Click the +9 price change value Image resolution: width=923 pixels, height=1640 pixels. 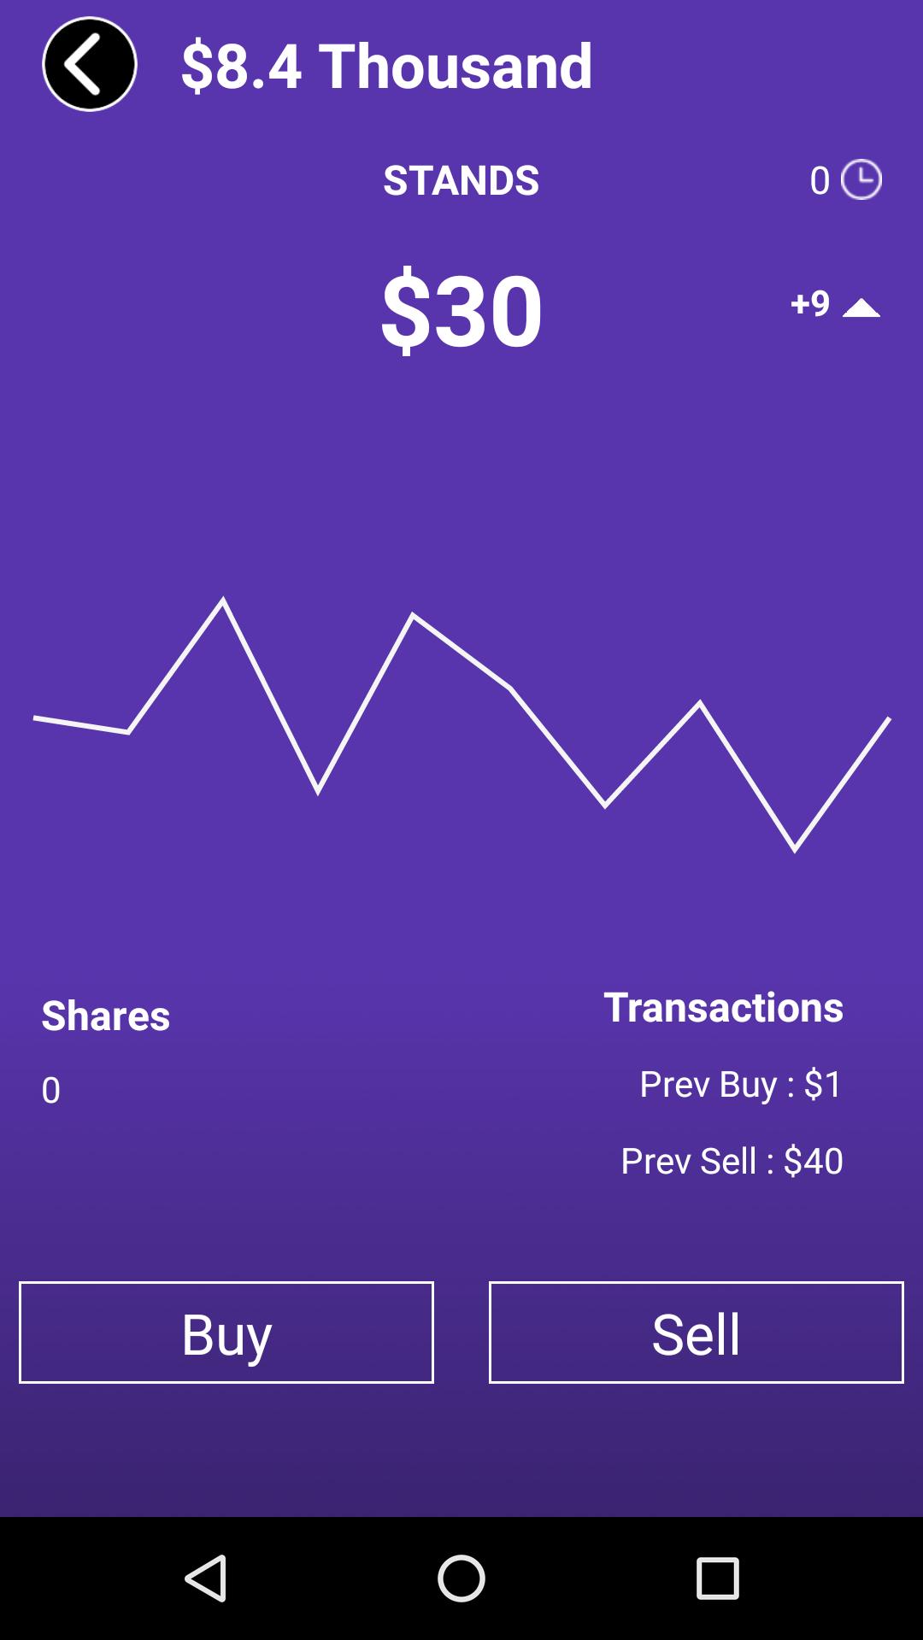click(x=810, y=303)
